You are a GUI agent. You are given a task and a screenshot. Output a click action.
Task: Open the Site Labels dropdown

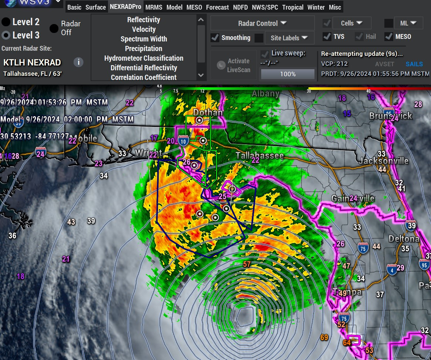pos(289,38)
